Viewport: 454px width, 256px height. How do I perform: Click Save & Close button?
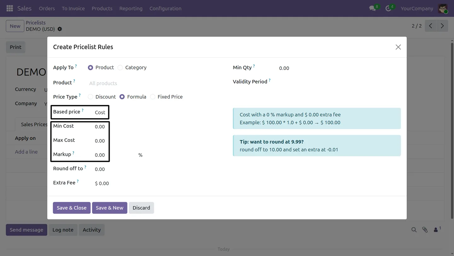72,208
